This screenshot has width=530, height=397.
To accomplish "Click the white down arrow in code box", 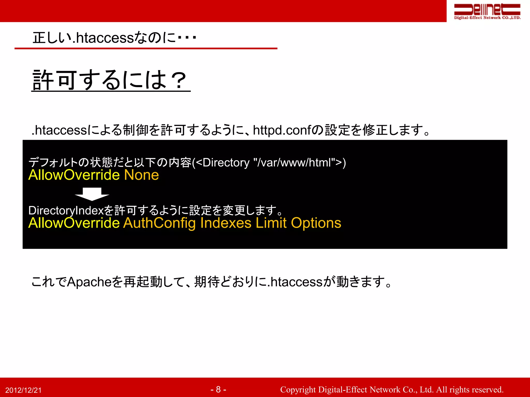I will tap(92, 194).
